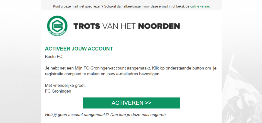Select the 'ACTIVEER JOUW ACCOUNT' heading
The width and height of the screenshot is (262, 123).
coord(79,49)
